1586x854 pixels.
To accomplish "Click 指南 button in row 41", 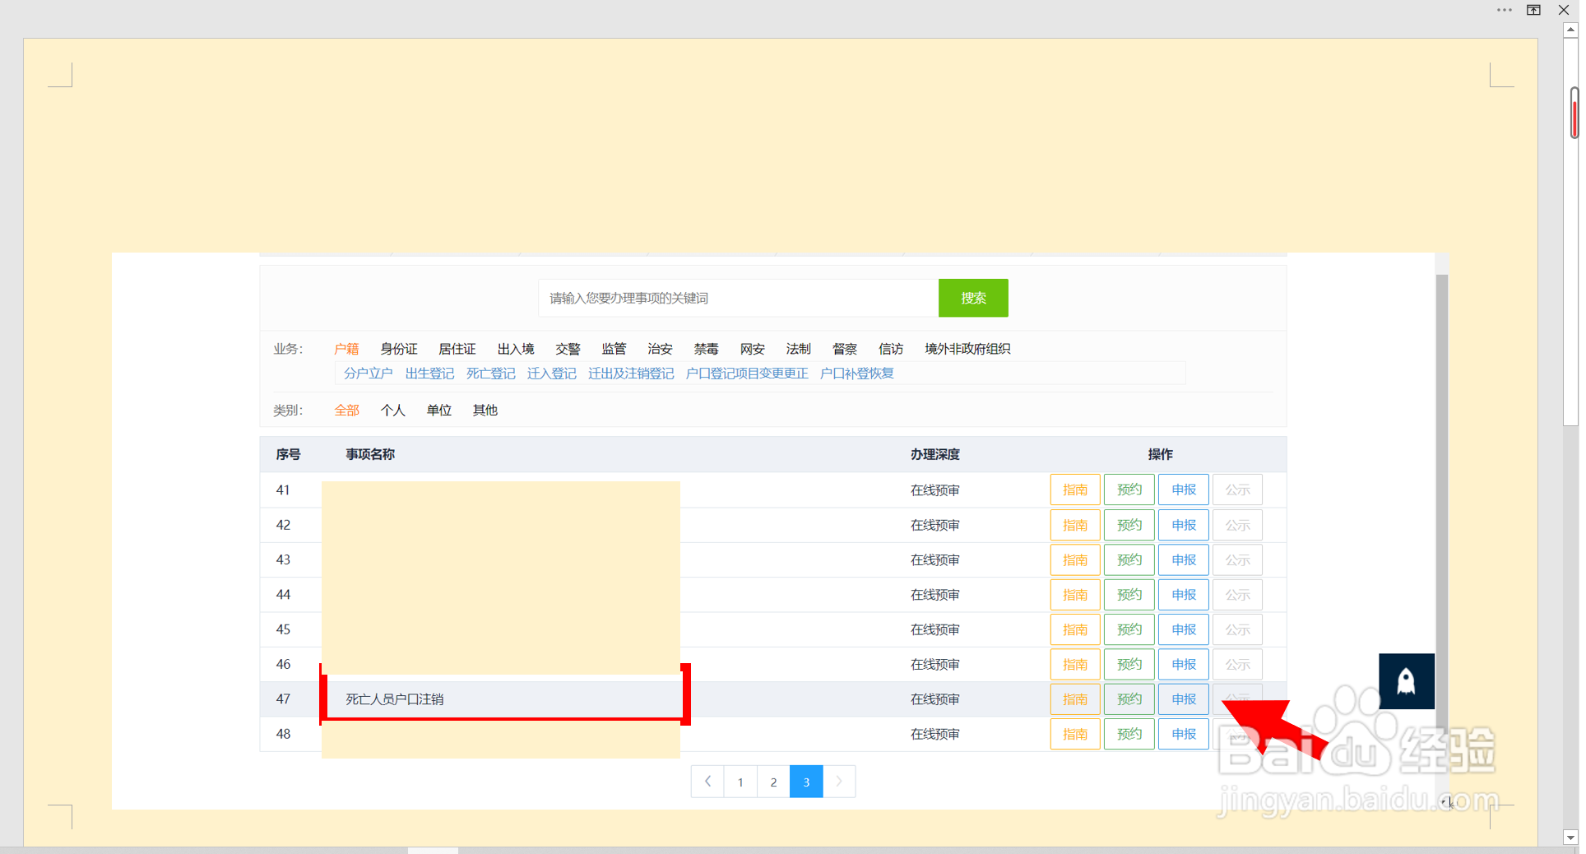I will point(1075,490).
